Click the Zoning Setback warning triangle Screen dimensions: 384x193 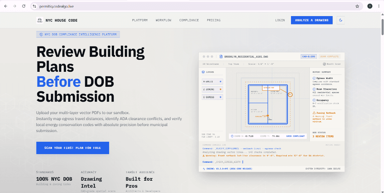click(314, 113)
